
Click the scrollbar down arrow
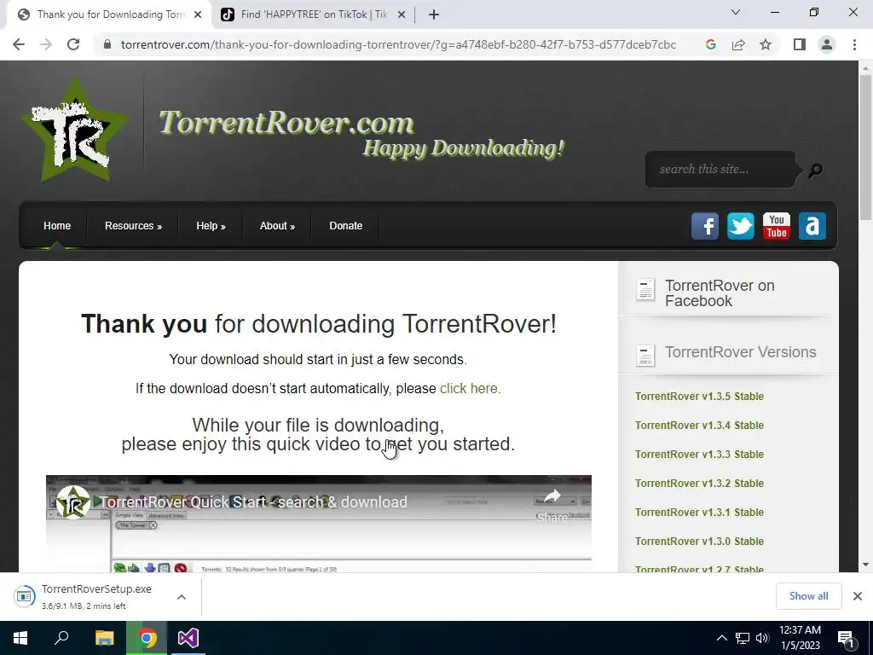pos(865,565)
